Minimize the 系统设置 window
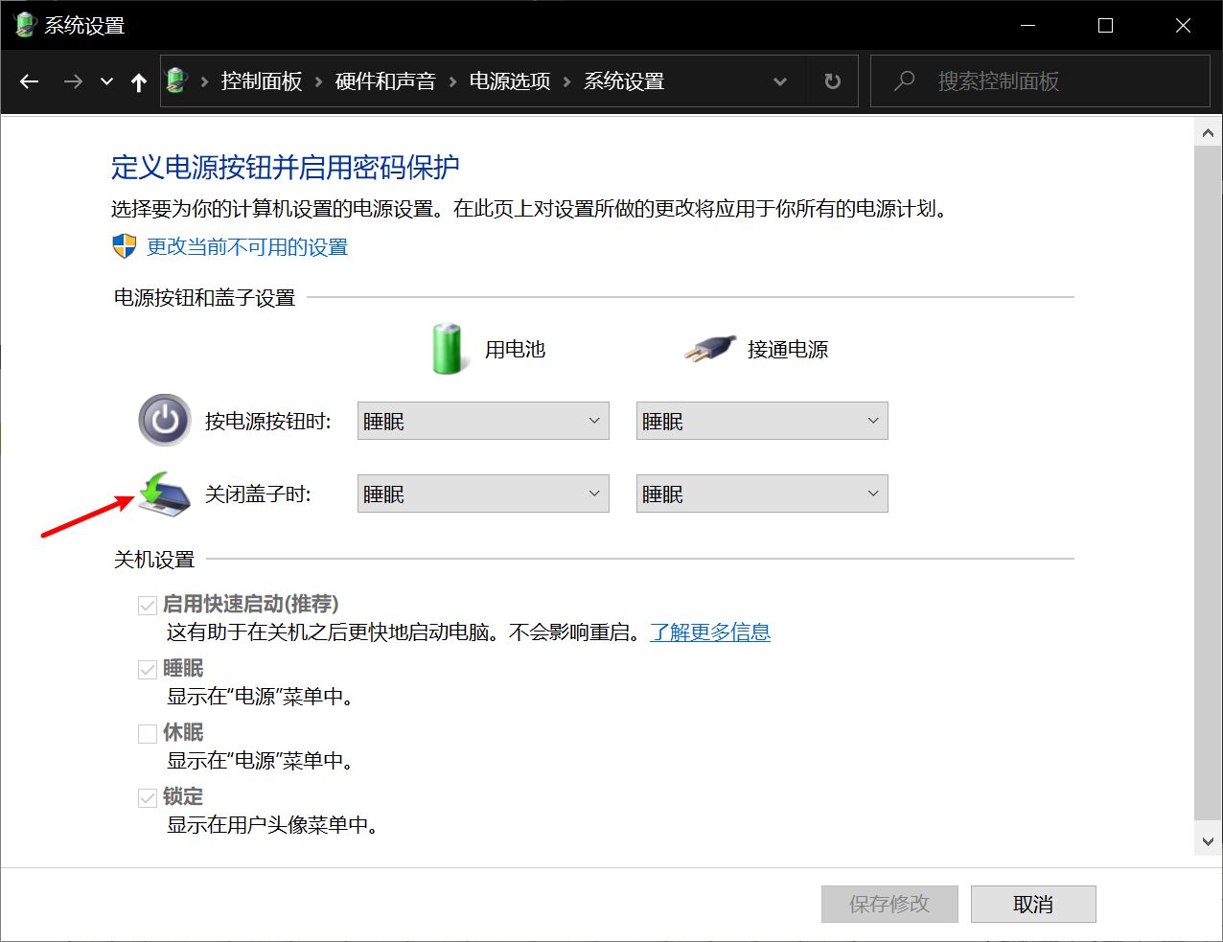This screenshot has height=942, width=1223. (1028, 26)
